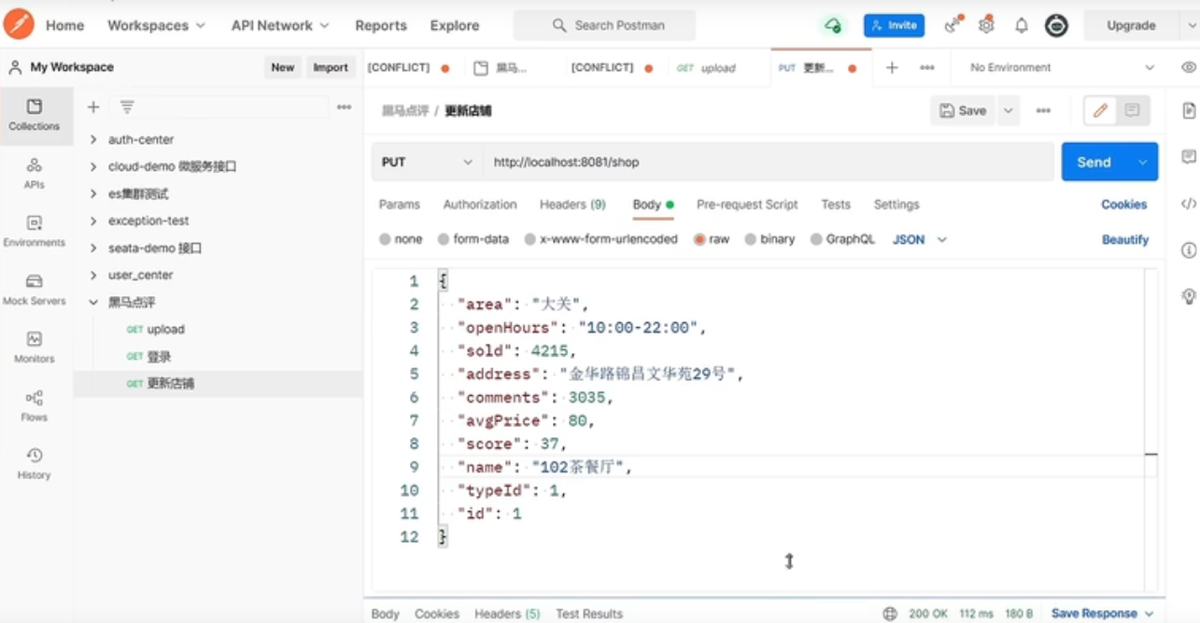Click the Beautify link
The width and height of the screenshot is (1200, 623).
[x=1125, y=239]
